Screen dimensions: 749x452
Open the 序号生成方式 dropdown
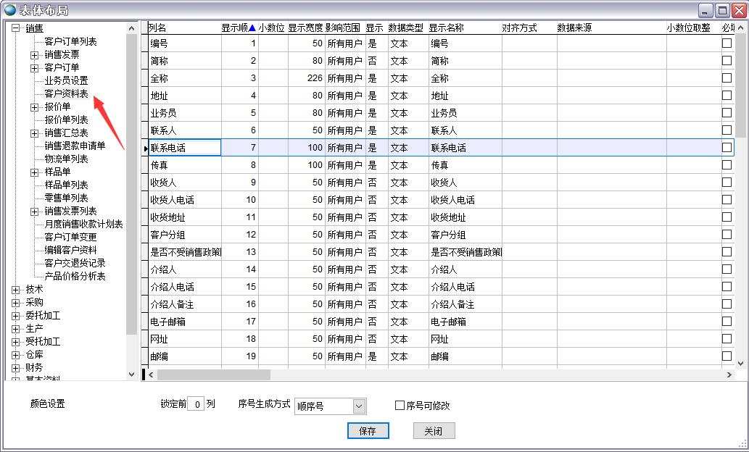click(359, 406)
